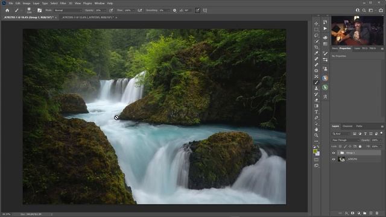Screen dimensions: 386x217
Task: Open the Edit Toolbar three-dots menu
Action: [316, 141]
